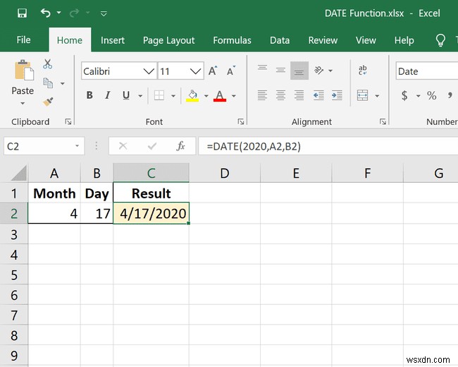
Task: Switch to the Insert ribbon tab
Action: pyautogui.click(x=113, y=40)
